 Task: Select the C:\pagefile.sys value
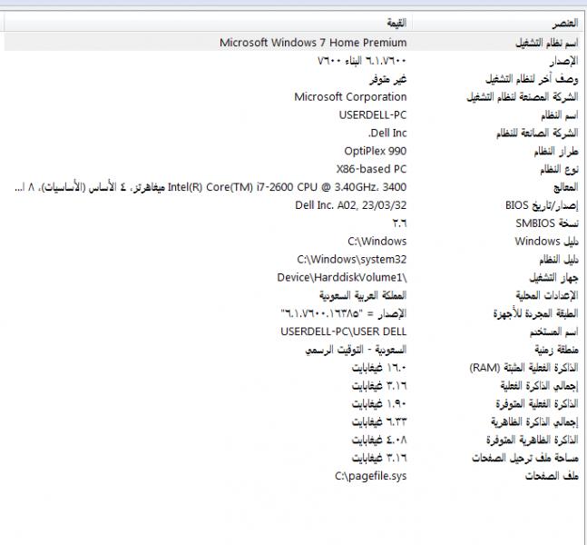pos(371,476)
